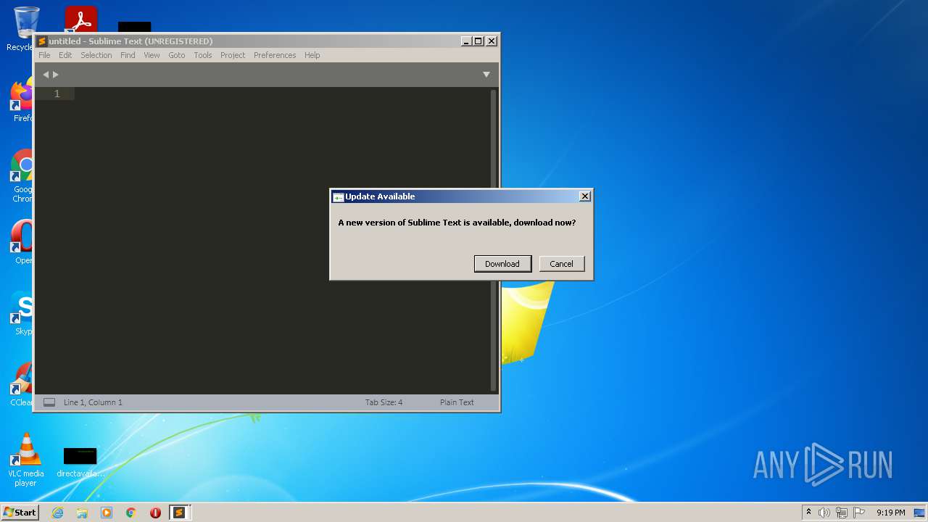The height and width of the screenshot is (522, 928).
Task: Click the Update Available dialog title icon
Action: point(338,197)
